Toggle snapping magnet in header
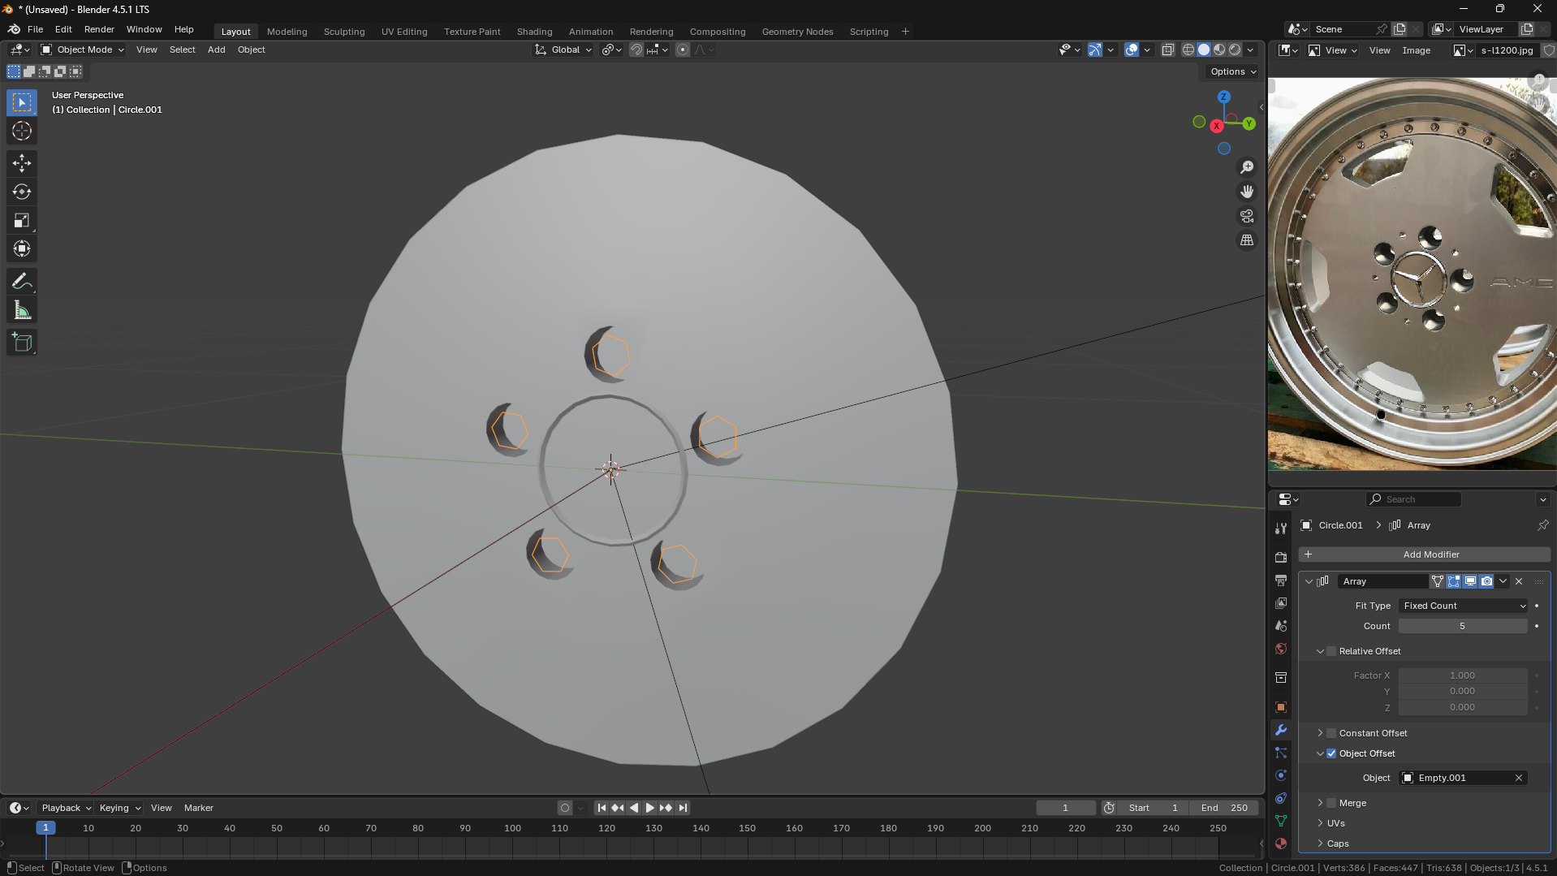 coord(636,50)
